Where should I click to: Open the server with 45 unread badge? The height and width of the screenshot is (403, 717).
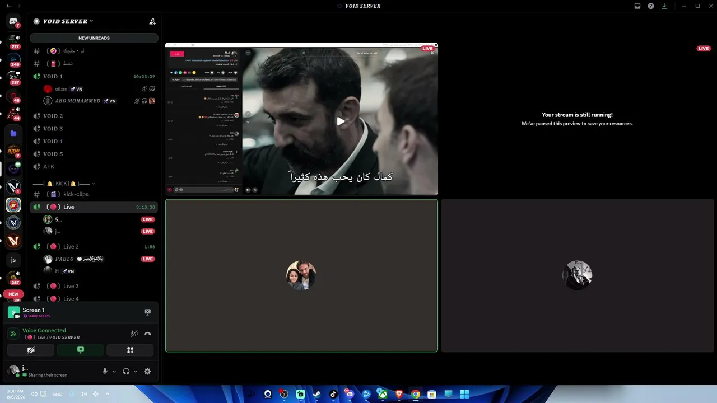[13, 96]
